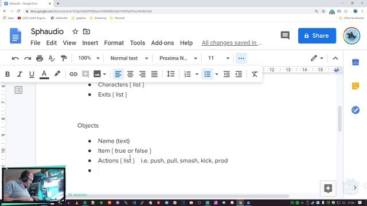This screenshot has height=206, width=367.
Task: Click the All changes saved link
Action: point(232,43)
